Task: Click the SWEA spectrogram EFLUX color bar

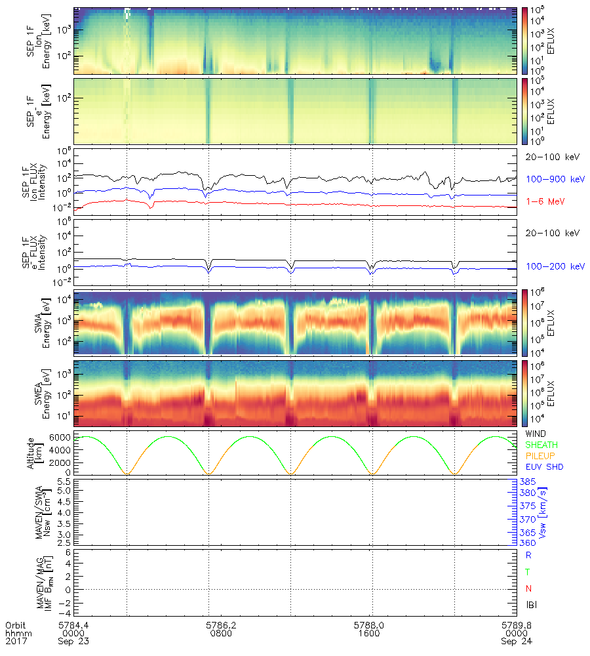Action: coord(525,392)
